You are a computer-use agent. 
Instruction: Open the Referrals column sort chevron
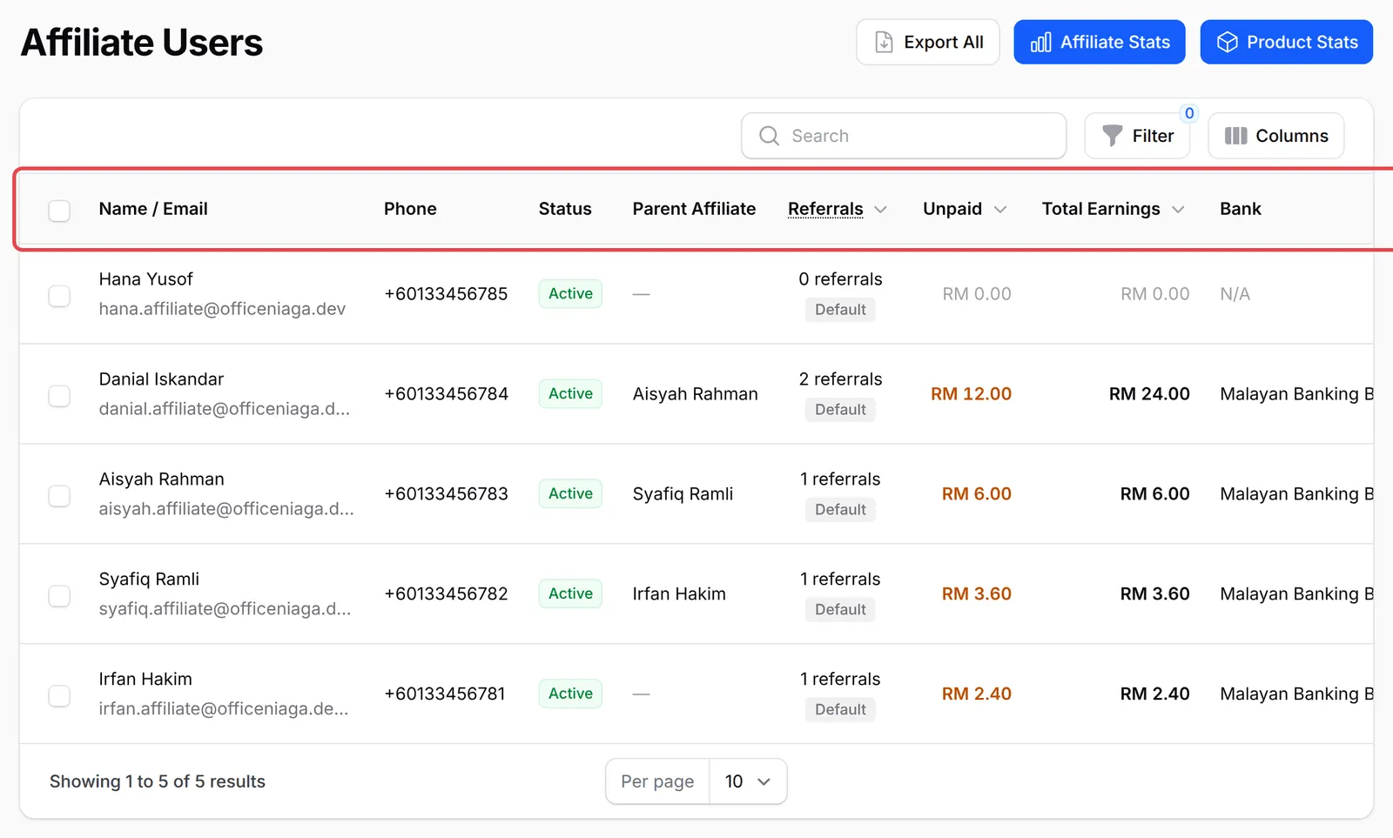[x=880, y=210]
